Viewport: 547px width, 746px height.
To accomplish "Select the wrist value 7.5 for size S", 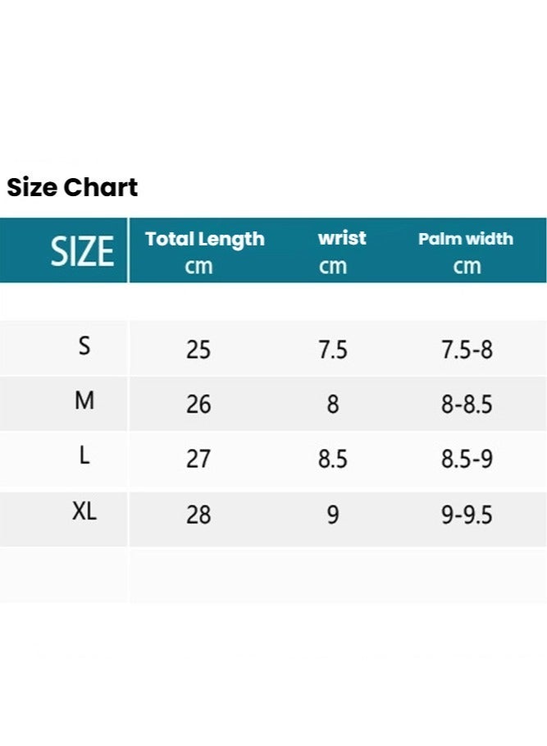I will [332, 350].
